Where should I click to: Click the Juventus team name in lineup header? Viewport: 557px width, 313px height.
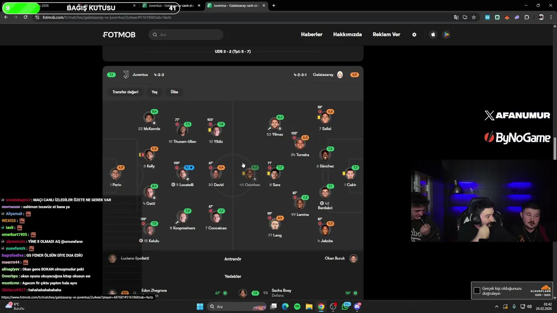pyautogui.click(x=140, y=75)
